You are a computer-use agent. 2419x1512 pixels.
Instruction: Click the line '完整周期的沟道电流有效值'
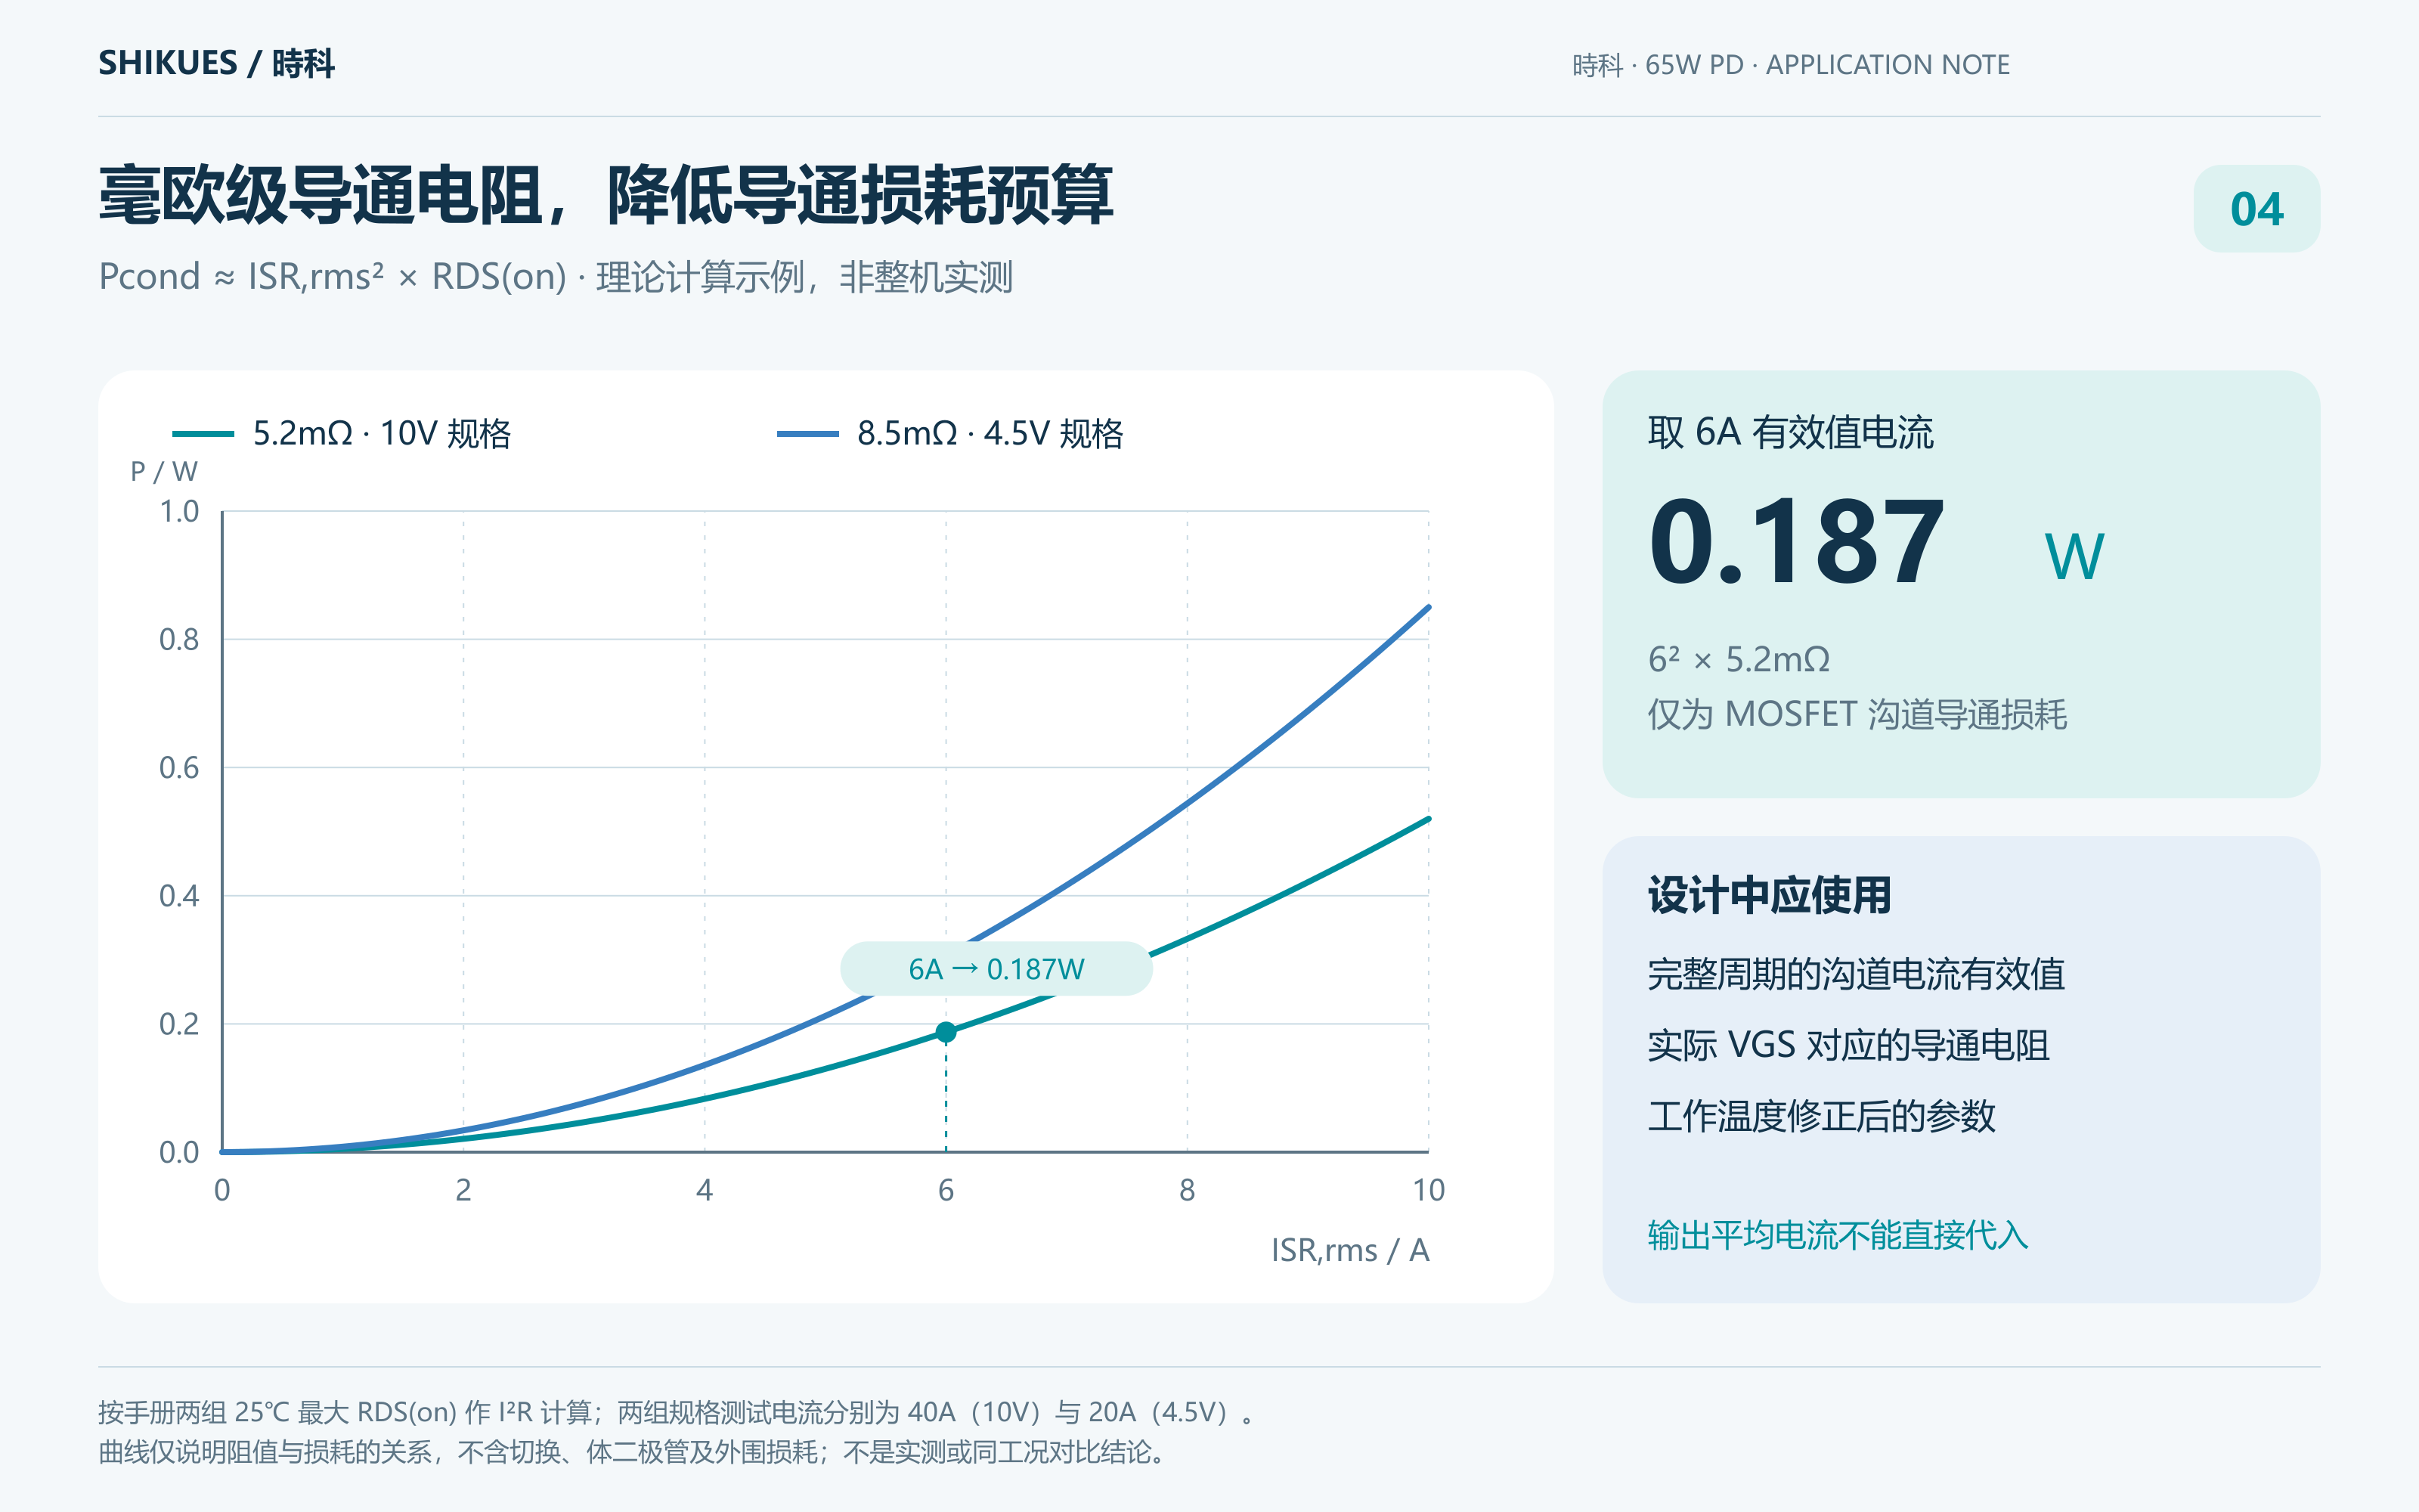click(1857, 974)
